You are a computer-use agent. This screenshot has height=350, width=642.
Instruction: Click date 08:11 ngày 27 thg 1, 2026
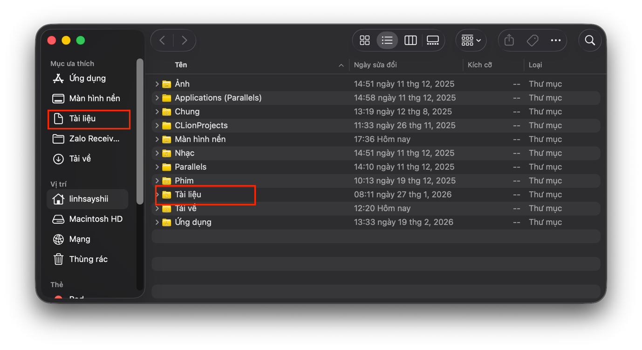tap(403, 195)
